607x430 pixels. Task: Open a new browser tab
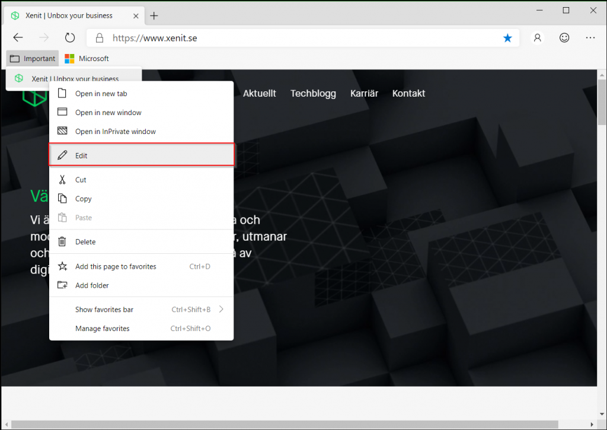pos(154,15)
